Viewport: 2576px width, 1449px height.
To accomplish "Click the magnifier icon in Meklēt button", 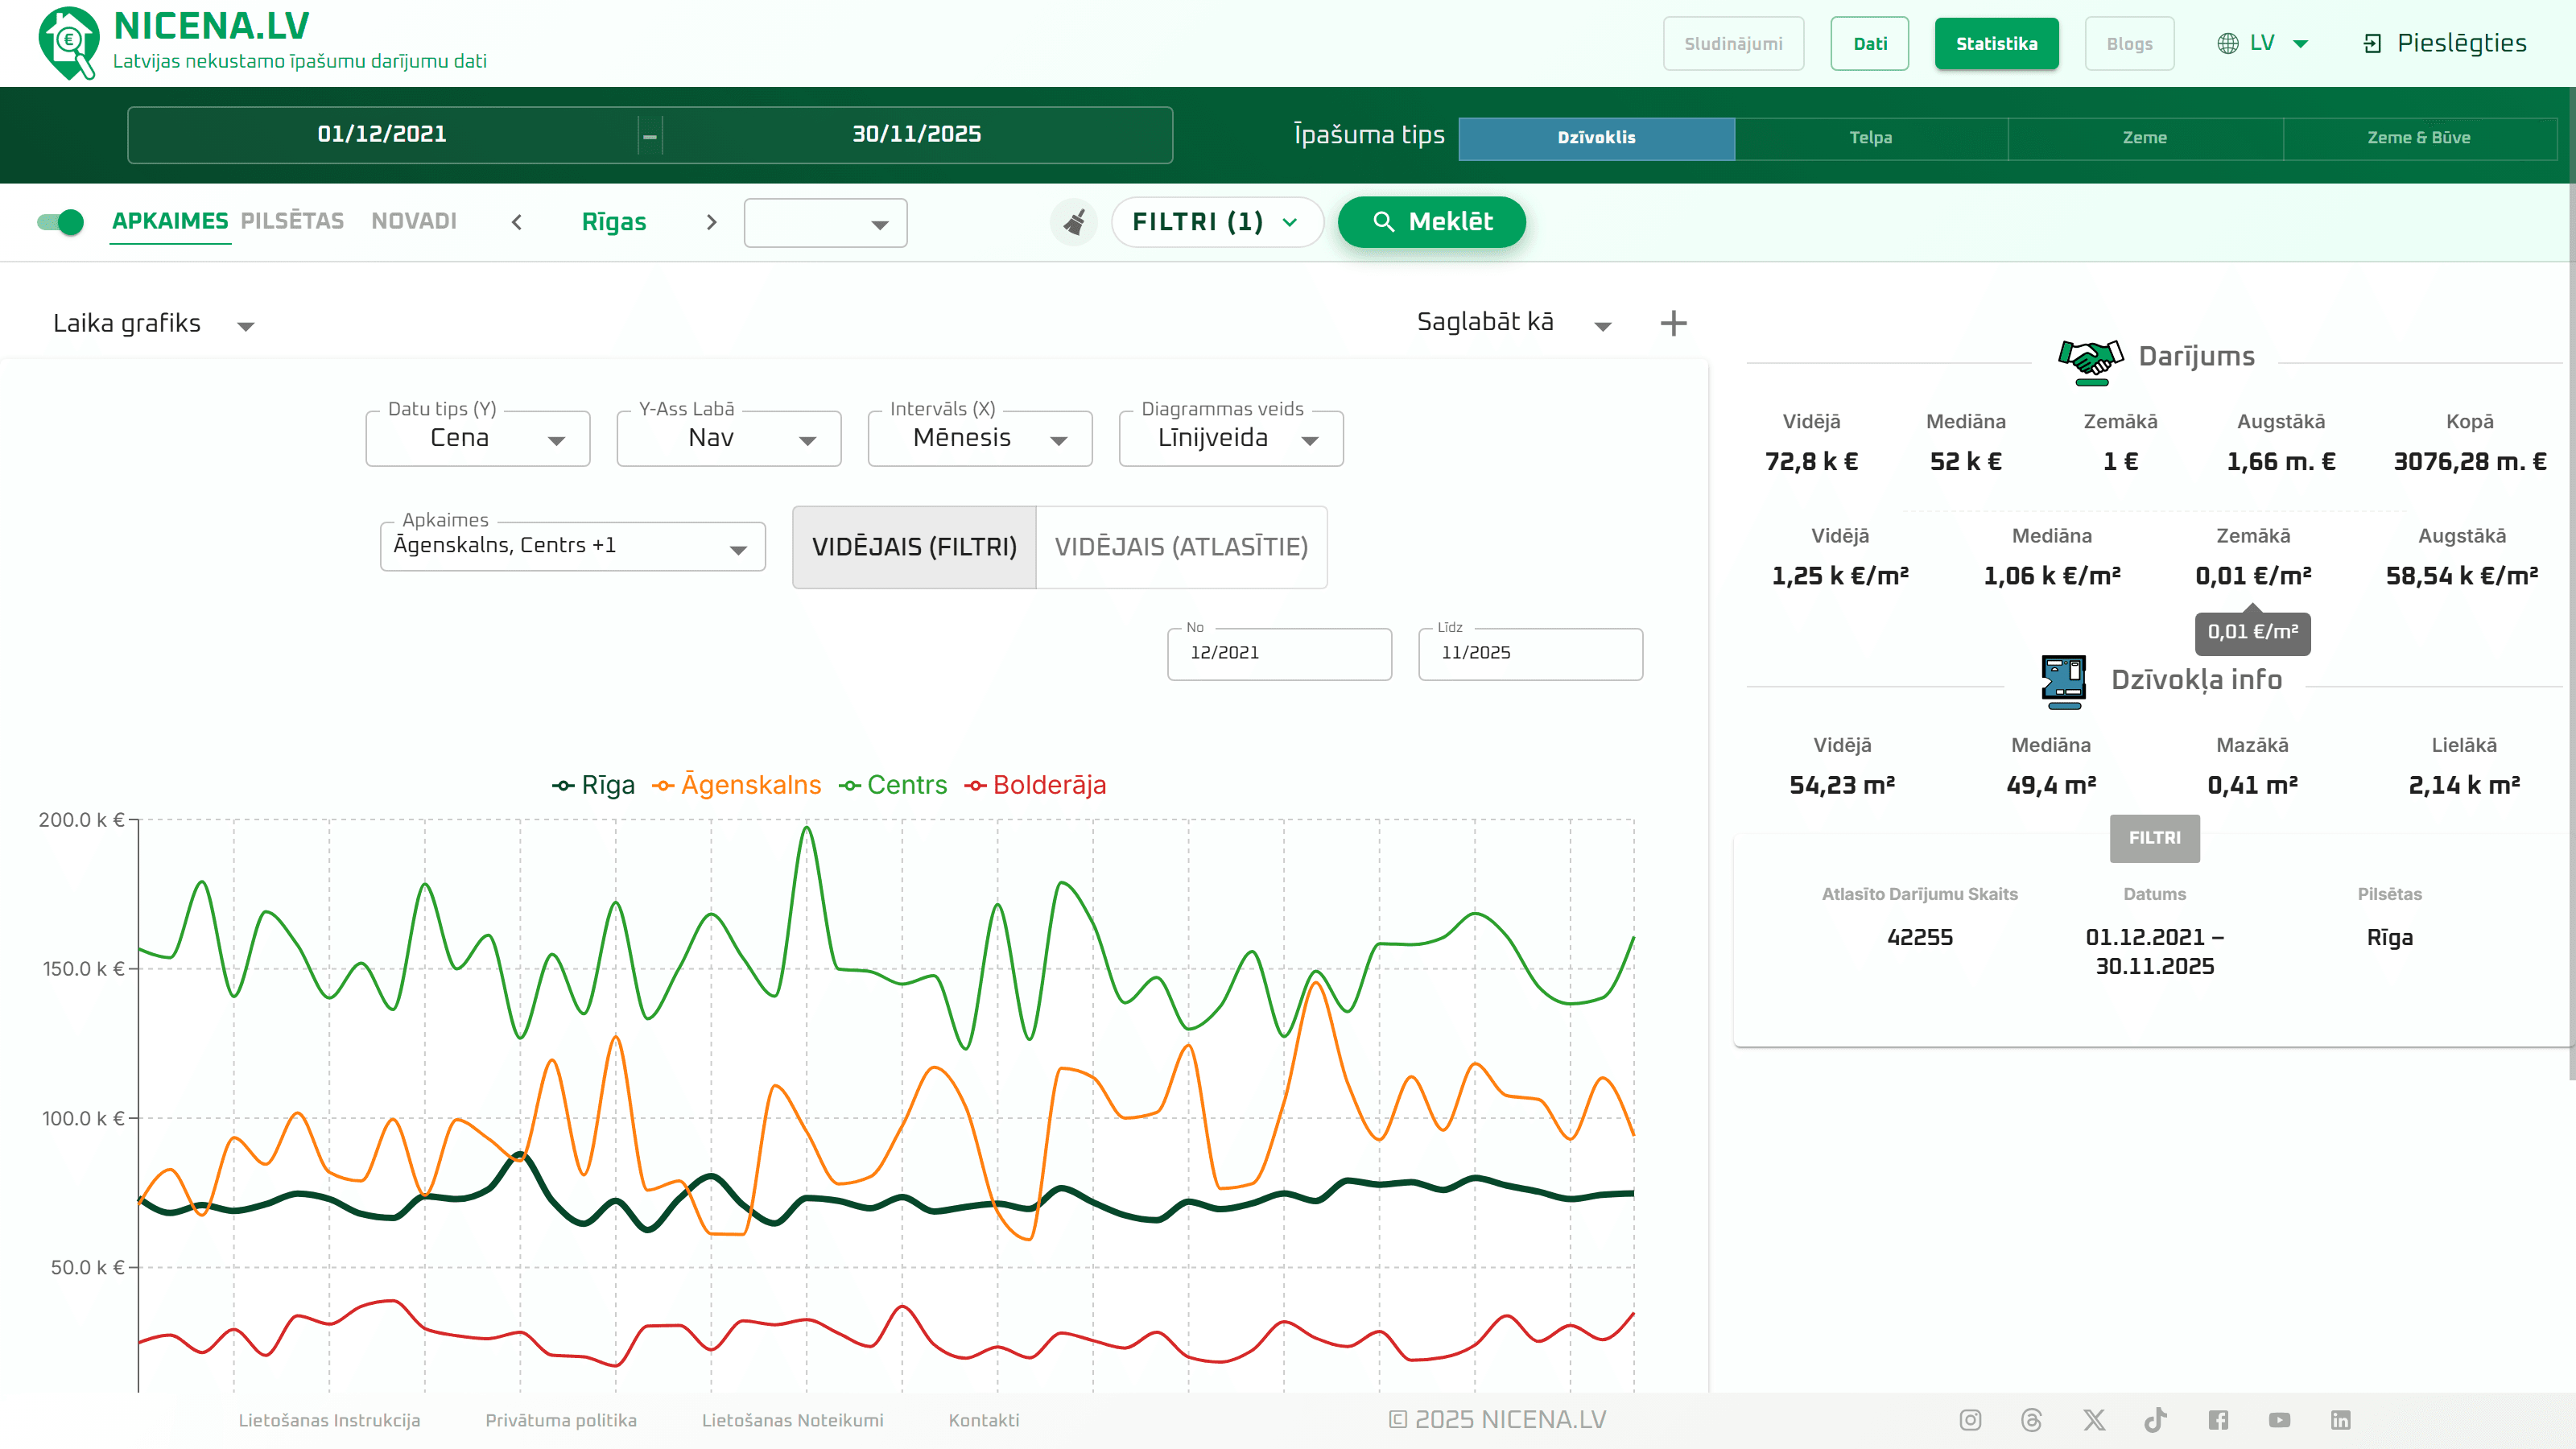I will [x=1383, y=222].
